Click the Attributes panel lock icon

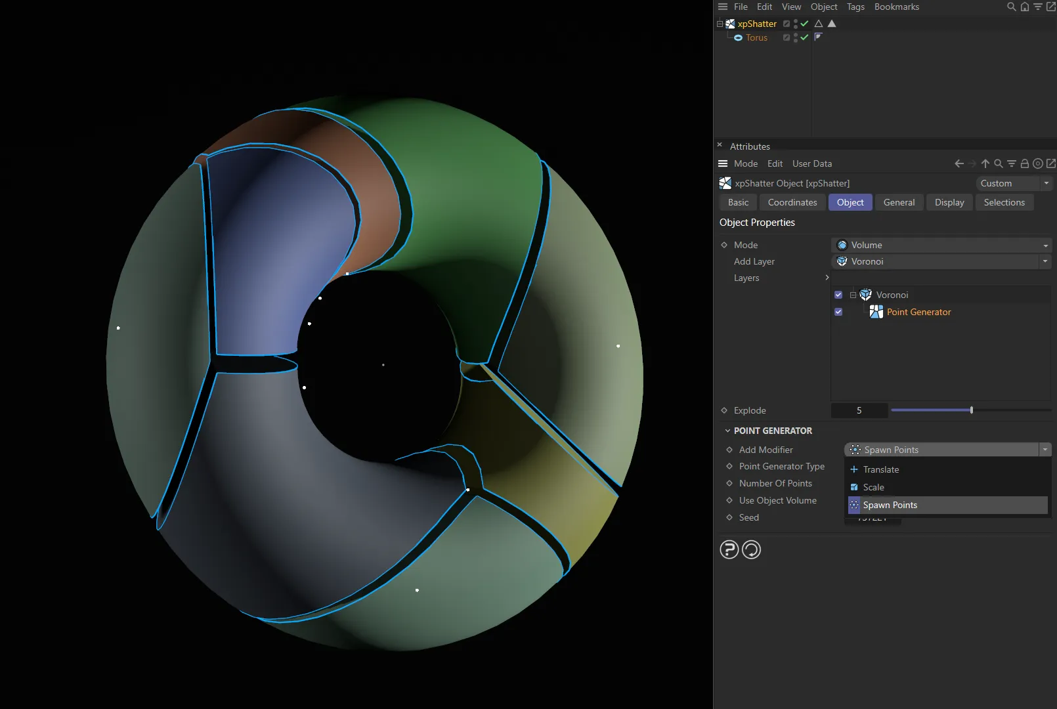click(x=1024, y=163)
